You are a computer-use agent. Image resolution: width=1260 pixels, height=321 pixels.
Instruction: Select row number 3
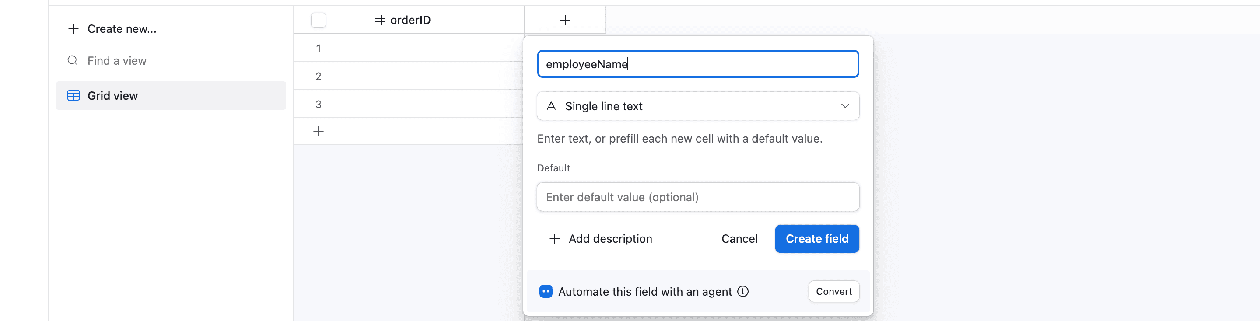pyautogui.click(x=318, y=104)
